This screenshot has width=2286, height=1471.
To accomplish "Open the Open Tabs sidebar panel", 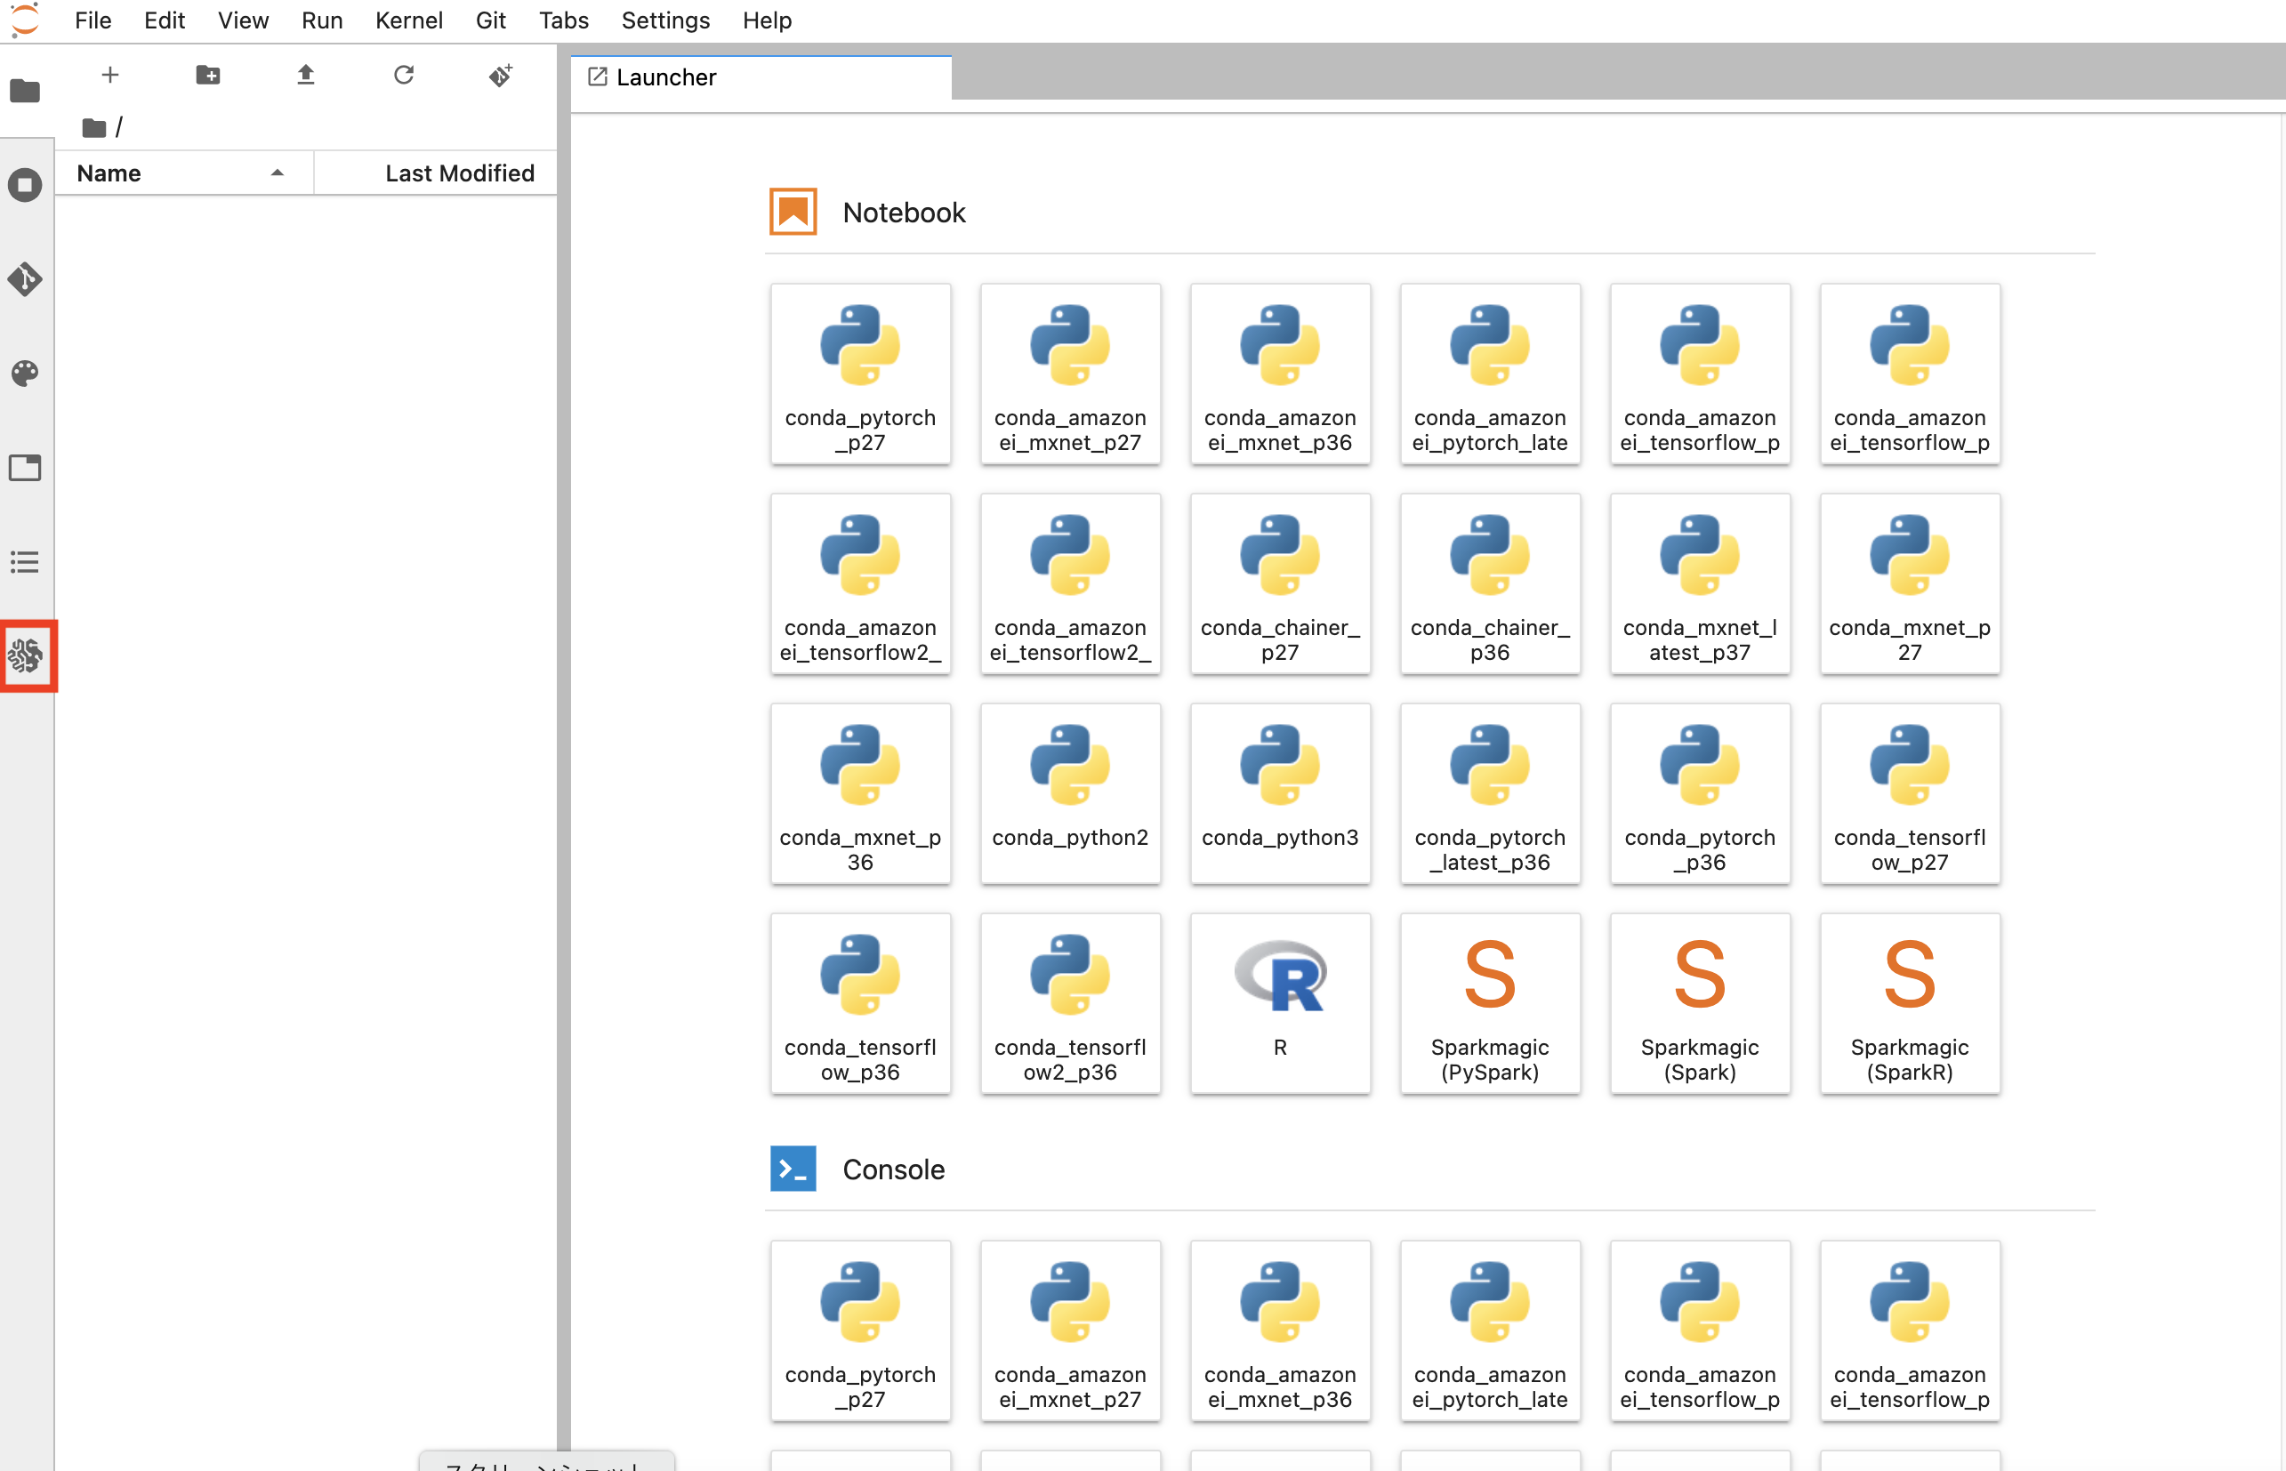I will [x=25, y=468].
